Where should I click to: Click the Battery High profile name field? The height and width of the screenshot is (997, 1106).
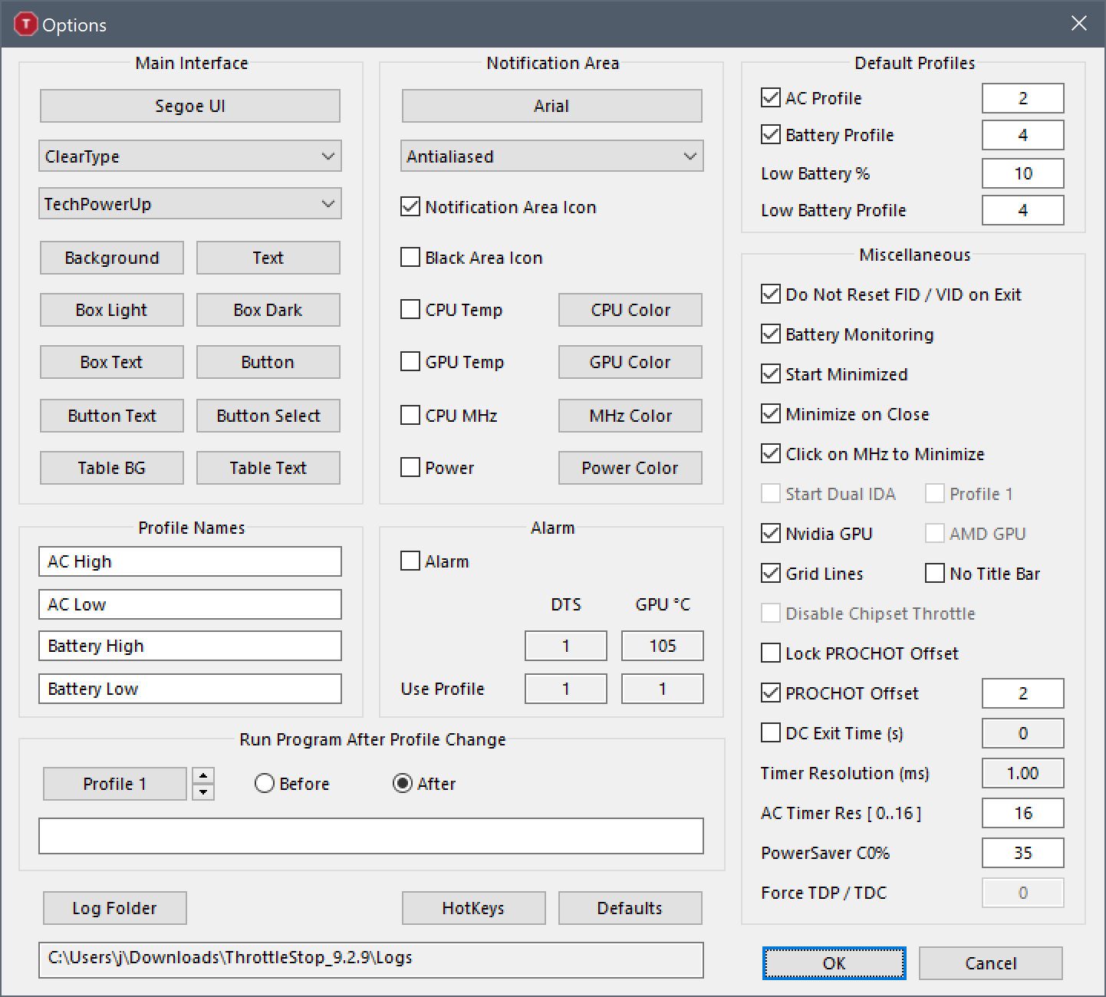(x=190, y=646)
